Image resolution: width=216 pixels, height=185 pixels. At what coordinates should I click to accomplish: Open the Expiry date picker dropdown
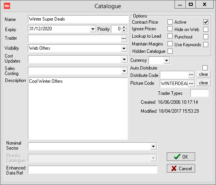(93, 29)
